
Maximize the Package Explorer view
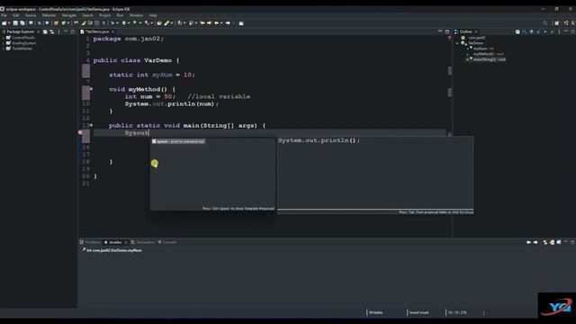click(x=73, y=31)
